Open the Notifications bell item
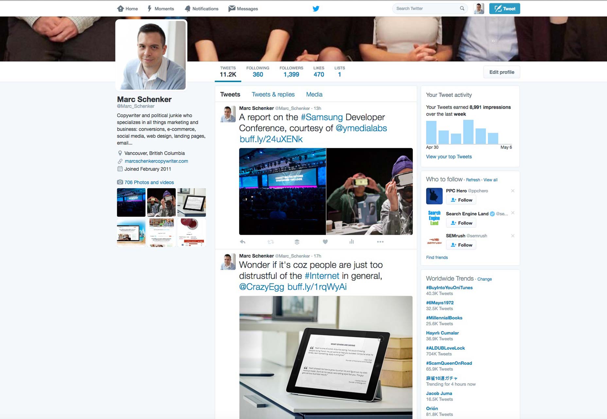607x419 pixels. (x=201, y=9)
